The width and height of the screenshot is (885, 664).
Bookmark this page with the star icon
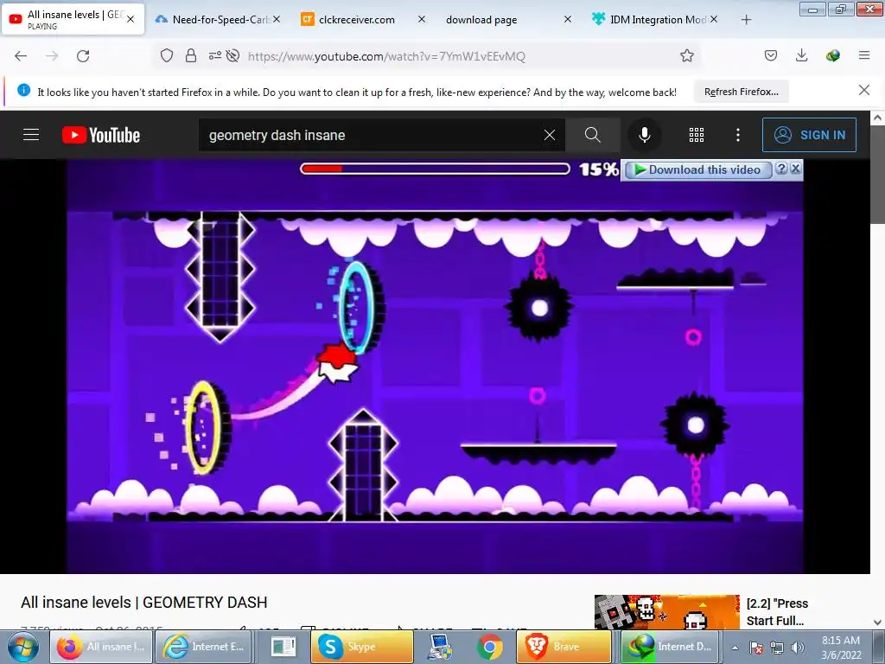pyautogui.click(x=687, y=56)
